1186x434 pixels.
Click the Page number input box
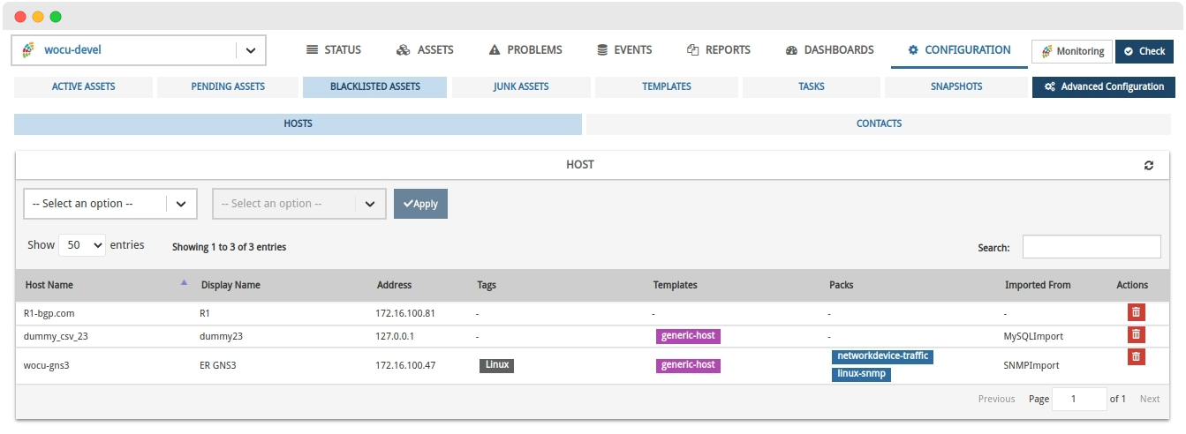(1079, 399)
